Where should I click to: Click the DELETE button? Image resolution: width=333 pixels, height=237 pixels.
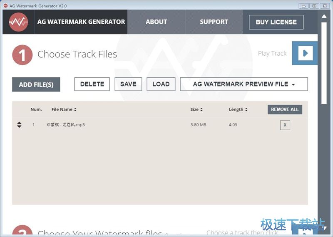tap(92, 84)
